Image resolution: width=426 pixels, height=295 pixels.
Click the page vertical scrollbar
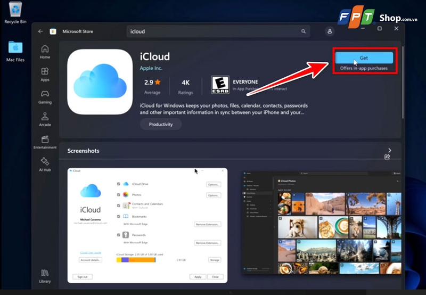click(403, 83)
